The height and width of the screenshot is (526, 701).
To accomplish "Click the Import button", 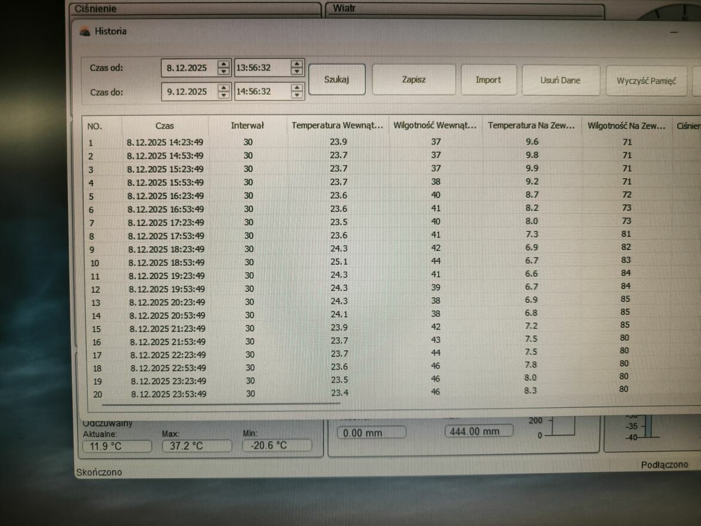I will point(488,80).
